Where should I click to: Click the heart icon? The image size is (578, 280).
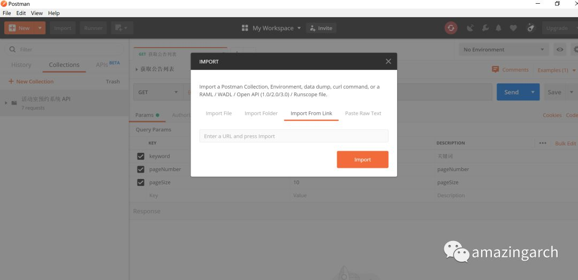[x=513, y=28]
